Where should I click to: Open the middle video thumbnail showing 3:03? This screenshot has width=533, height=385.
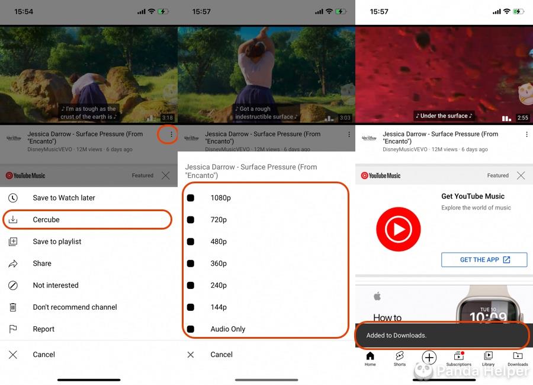(266, 75)
